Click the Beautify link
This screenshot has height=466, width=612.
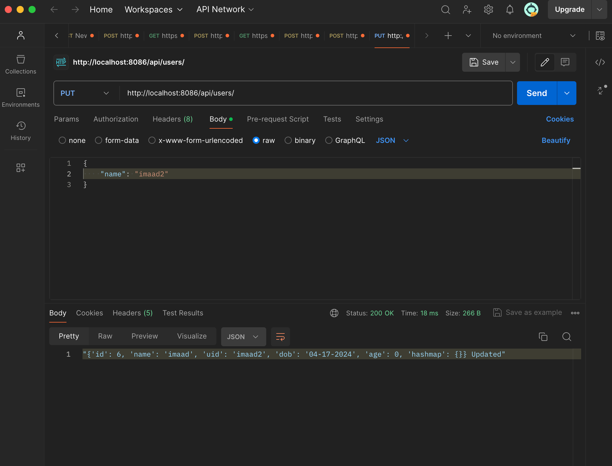556,140
